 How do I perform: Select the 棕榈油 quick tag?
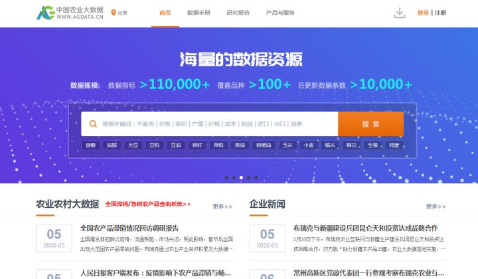(264, 145)
